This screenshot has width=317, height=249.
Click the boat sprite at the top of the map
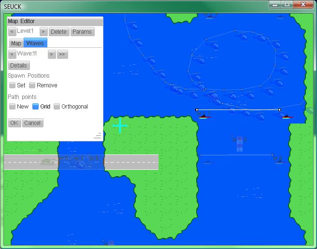[211, 17]
